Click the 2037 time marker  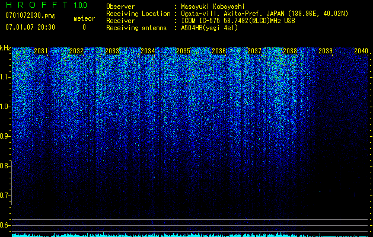pyautogui.click(x=254, y=51)
